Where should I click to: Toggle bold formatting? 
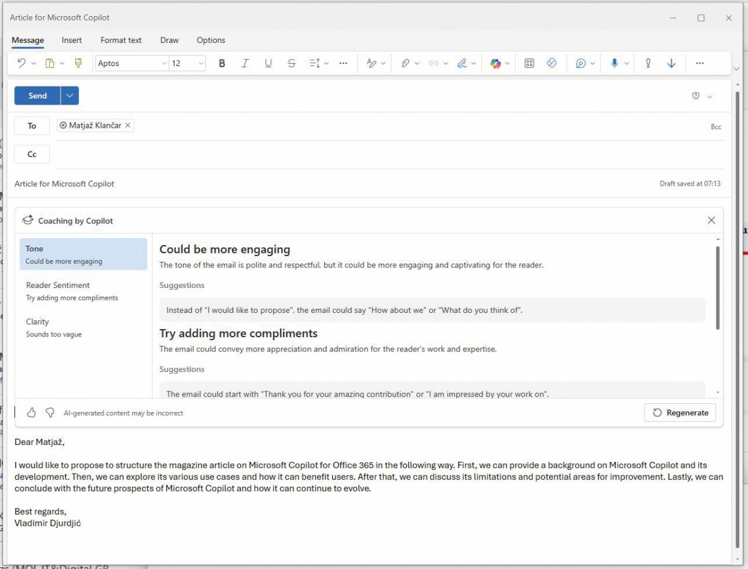[x=221, y=63]
